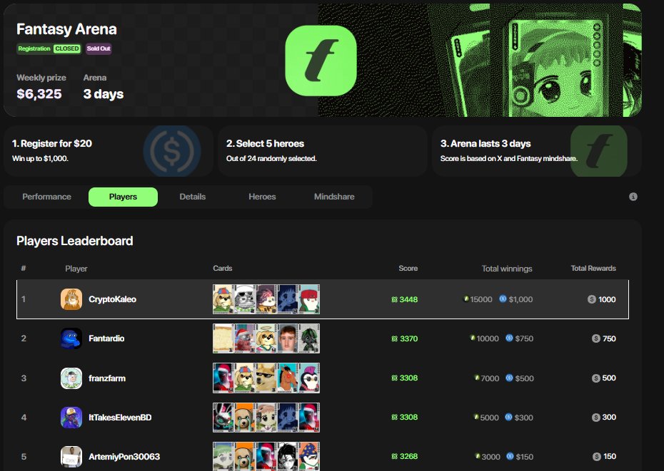This screenshot has width=664, height=471.
Task: Click CryptoKaleo's last hero card
Action: [x=309, y=299]
